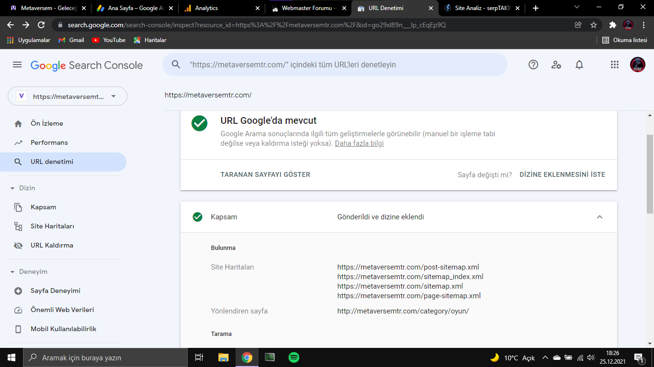Open the Windows Start menu
Image resolution: width=654 pixels, height=367 pixels.
(11, 357)
